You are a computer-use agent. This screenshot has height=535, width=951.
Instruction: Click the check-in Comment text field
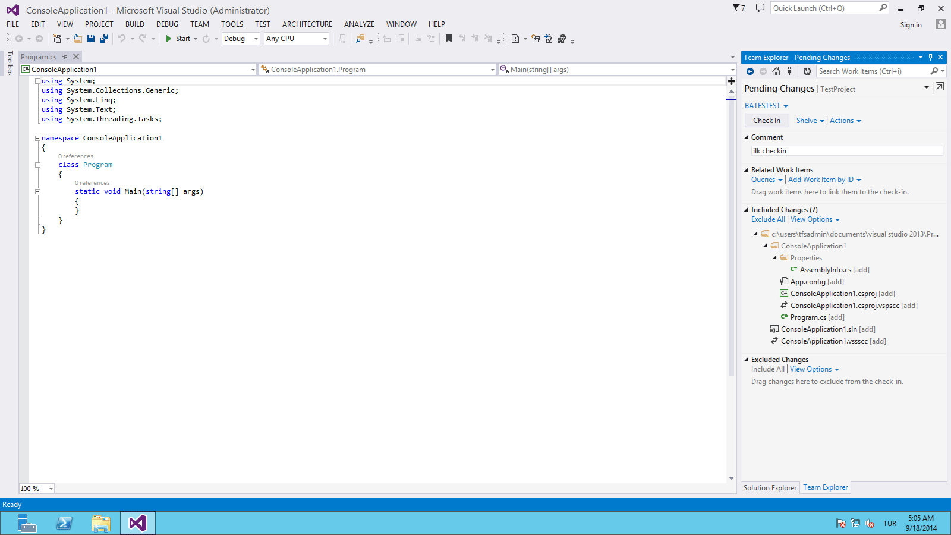click(x=846, y=151)
